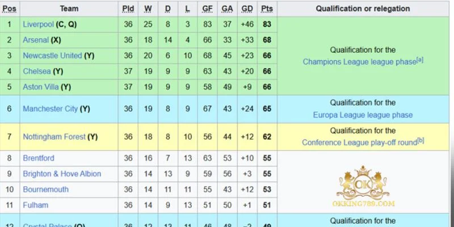Click the OKKING789.COM gold logo watermark
Image resolution: width=454 pixels, height=227 pixels.
click(363, 186)
